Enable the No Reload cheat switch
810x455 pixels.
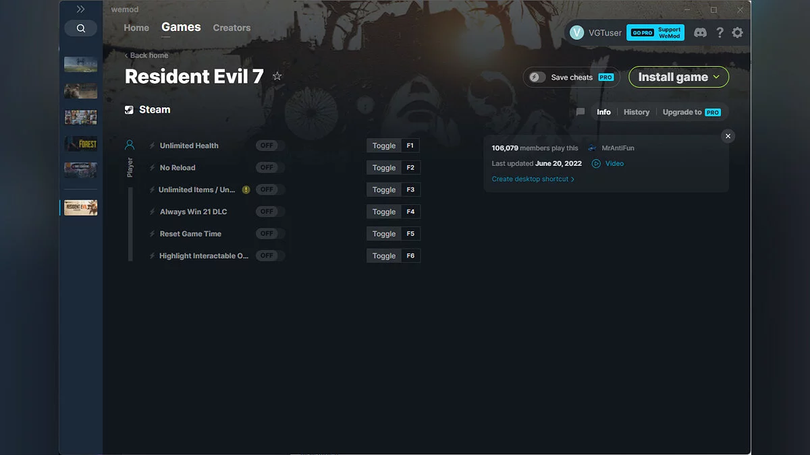click(x=269, y=168)
